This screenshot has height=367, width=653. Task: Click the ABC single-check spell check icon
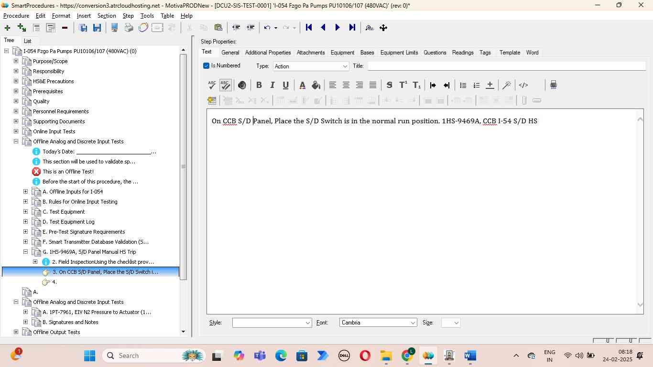point(212,85)
